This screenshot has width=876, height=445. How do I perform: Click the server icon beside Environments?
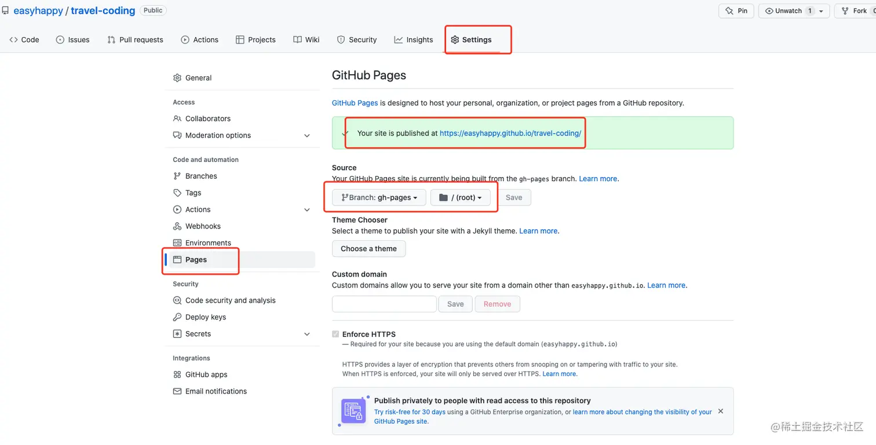[177, 243]
